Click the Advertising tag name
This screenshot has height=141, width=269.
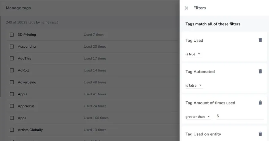coord(27,82)
